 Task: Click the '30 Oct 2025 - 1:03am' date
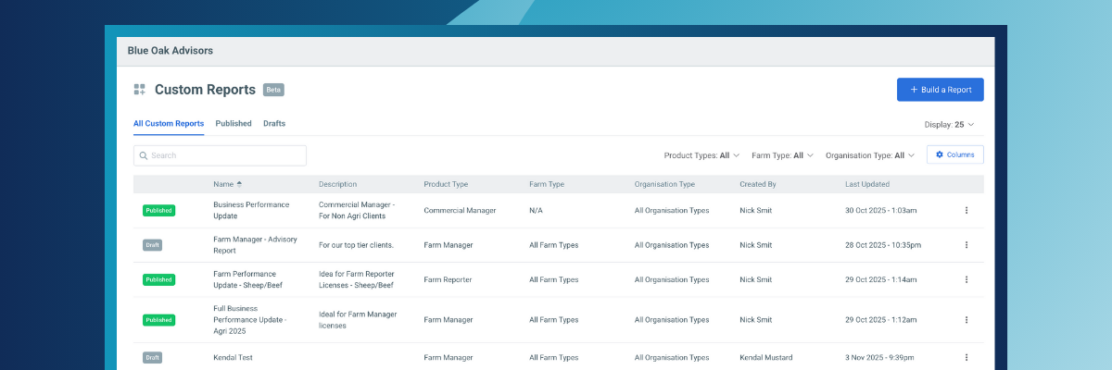(881, 210)
